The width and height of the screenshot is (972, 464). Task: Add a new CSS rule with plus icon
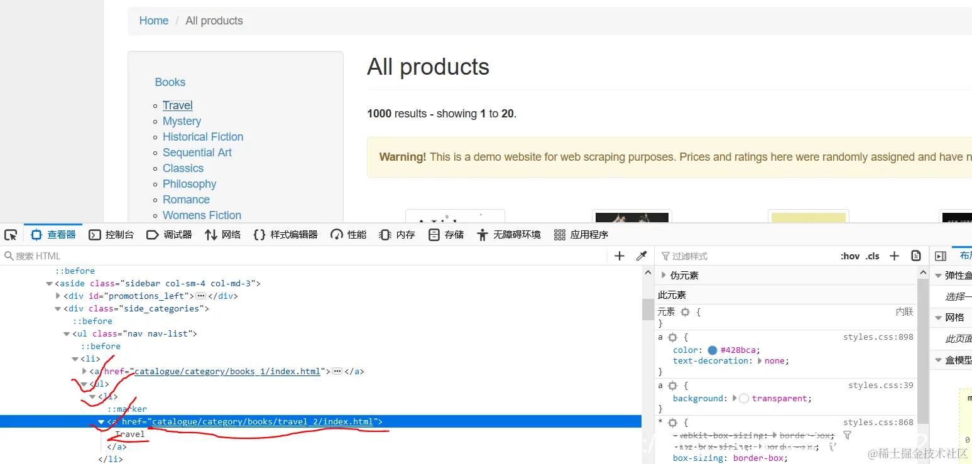[895, 256]
